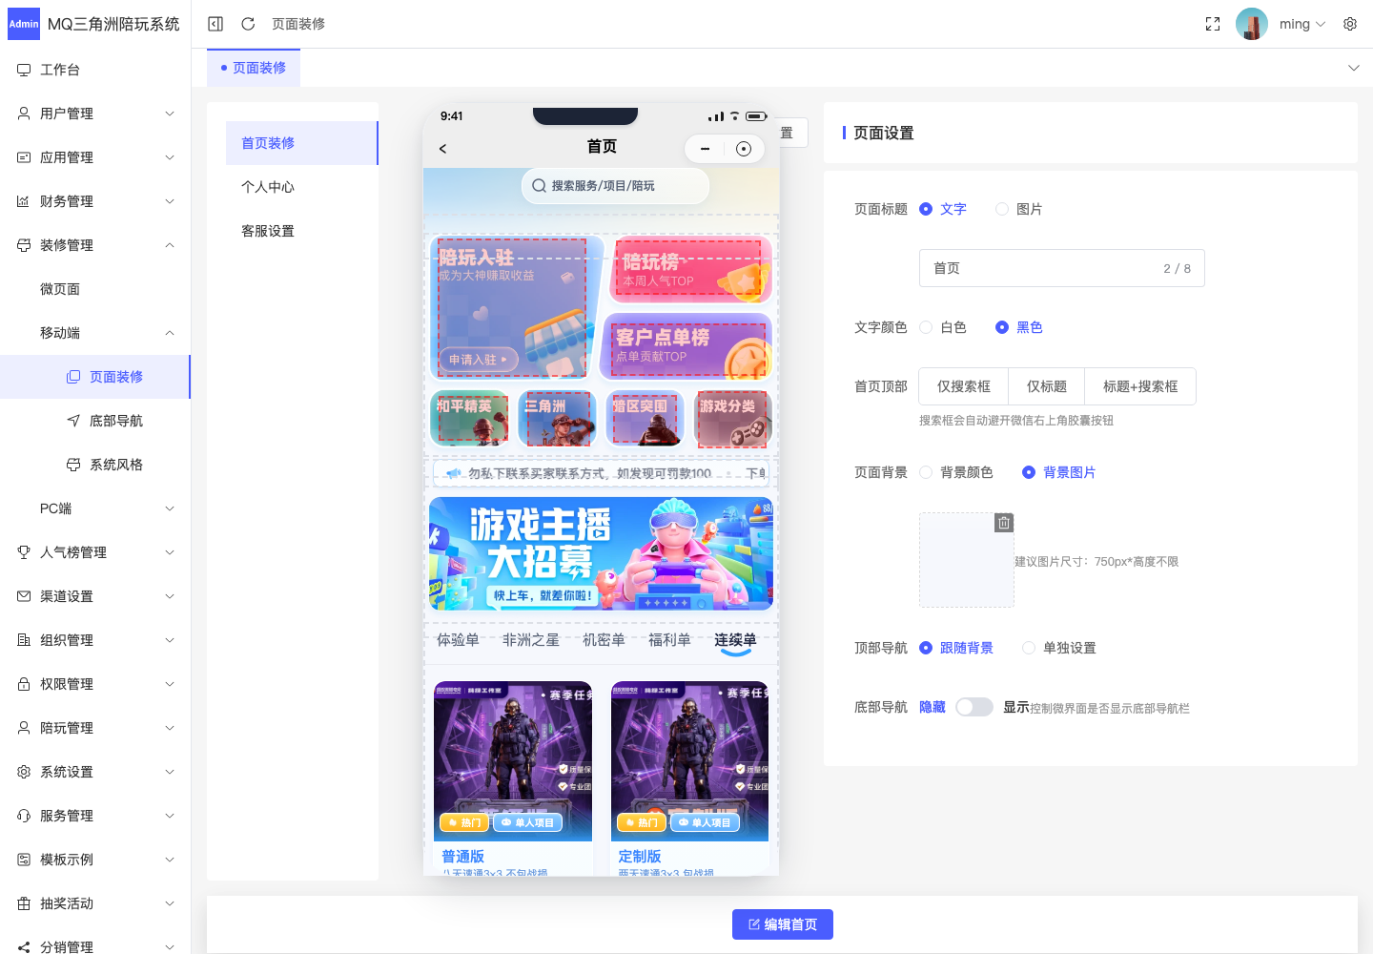Click the 人气榜管理 trophy icon
The height and width of the screenshot is (954, 1373).
tap(24, 552)
